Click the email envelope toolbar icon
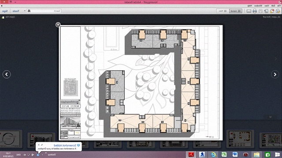Viewport: 282px width, 158px height. [249, 11]
